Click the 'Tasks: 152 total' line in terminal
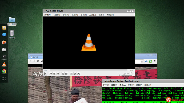Screen dimensions: 184x103 click(143, 90)
